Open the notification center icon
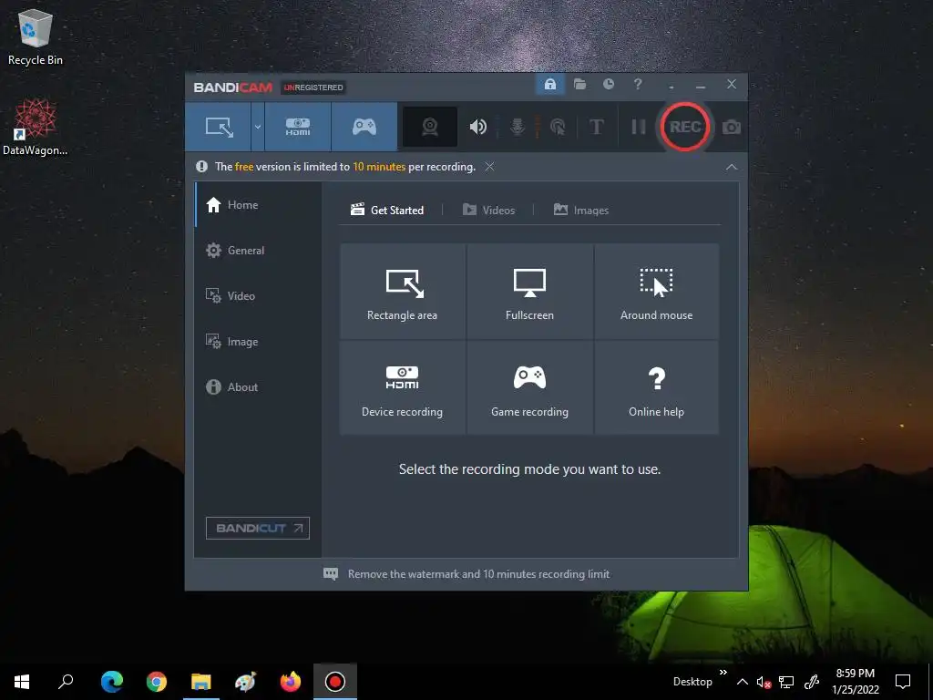This screenshot has height=700, width=933. 903,682
